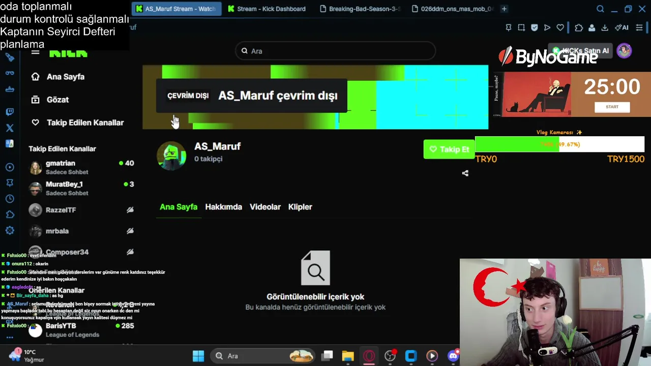Switch to Breaking-Bad-Season-3 browser tab
The height and width of the screenshot is (366, 651).
360,9
